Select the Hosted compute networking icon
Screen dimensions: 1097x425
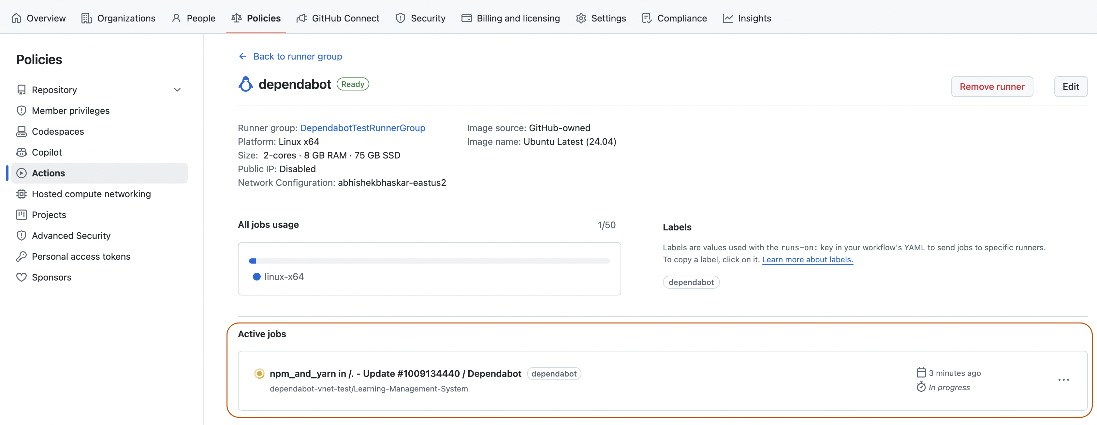[x=22, y=194]
